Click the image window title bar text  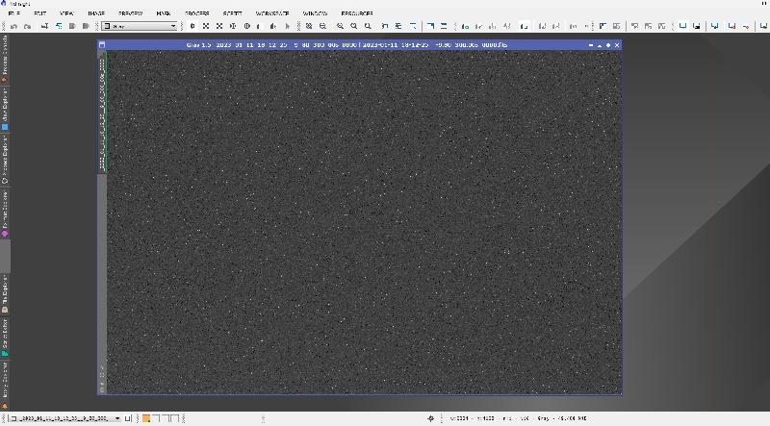click(x=346, y=44)
